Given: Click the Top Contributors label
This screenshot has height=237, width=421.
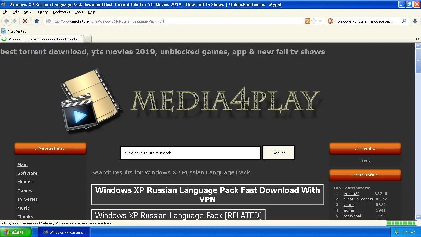Looking at the screenshot, I should 352,188.
